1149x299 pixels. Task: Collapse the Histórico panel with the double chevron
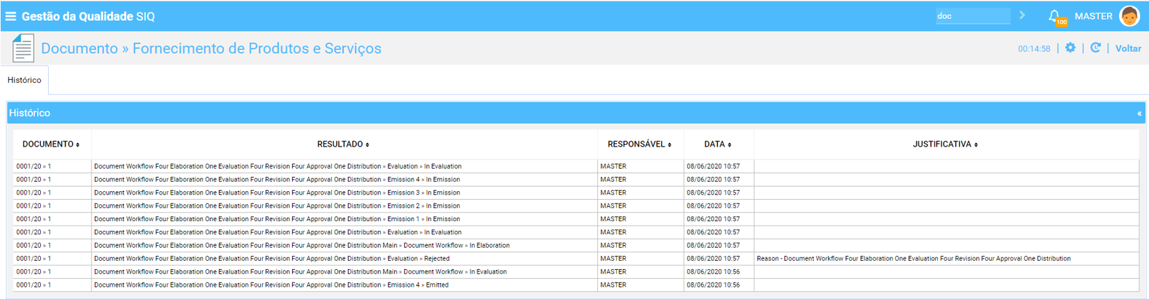click(1139, 114)
